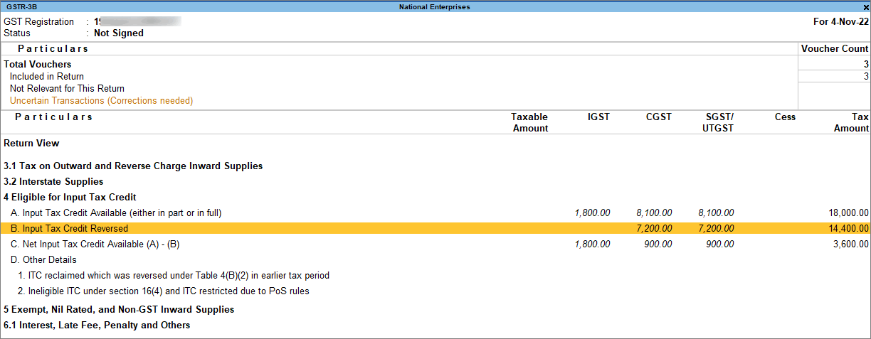871x339 pixels.
Task: Click the National Enterprises title
Action: (435, 6)
